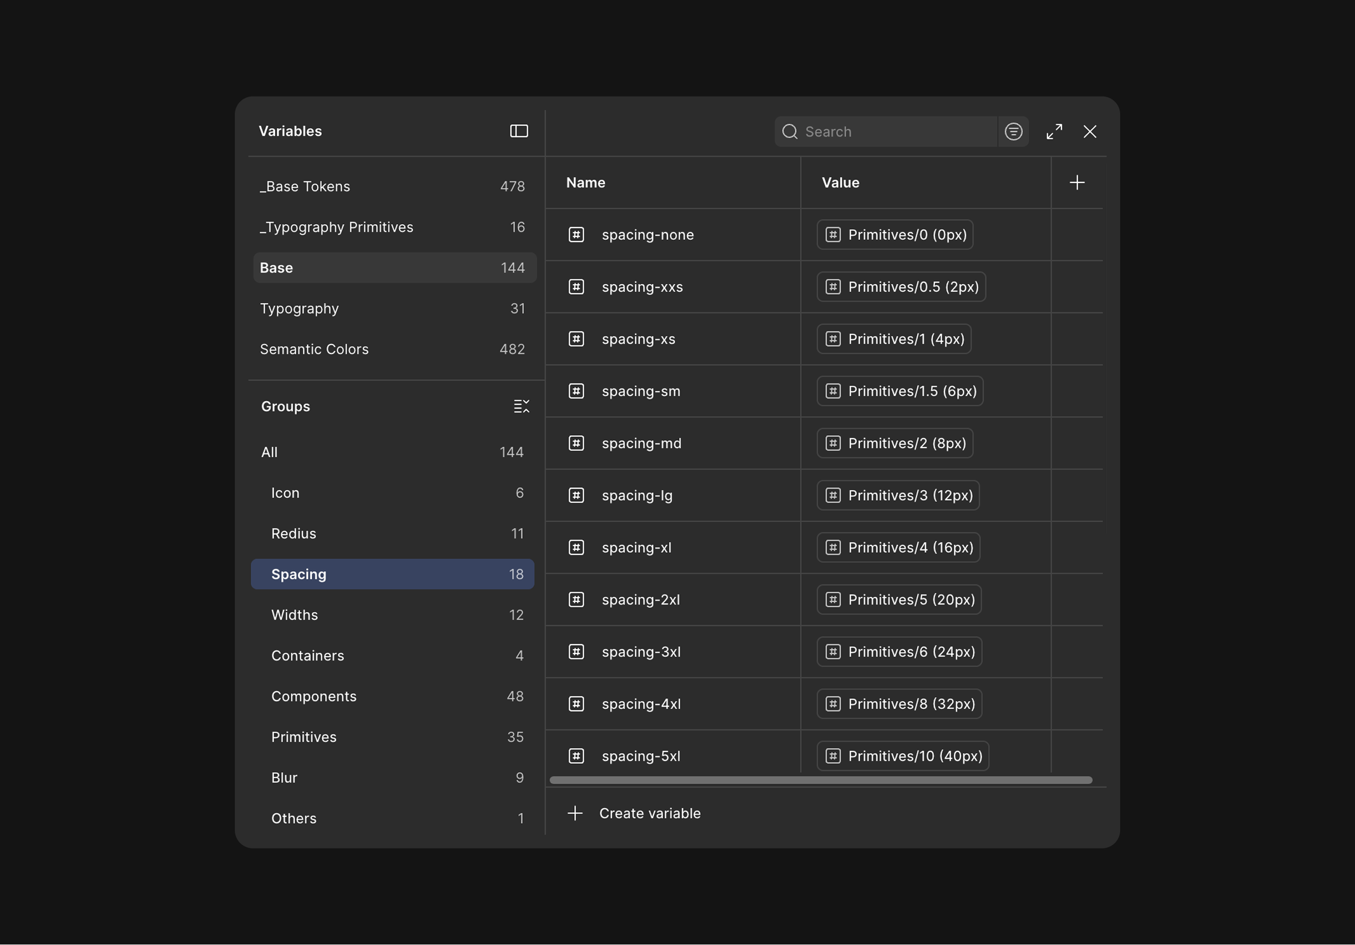Click the Name column header
The height and width of the screenshot is (945, 1355).
click(585, 183)
